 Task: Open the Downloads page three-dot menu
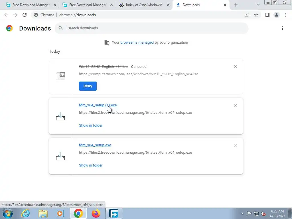(x=282, y=28)
